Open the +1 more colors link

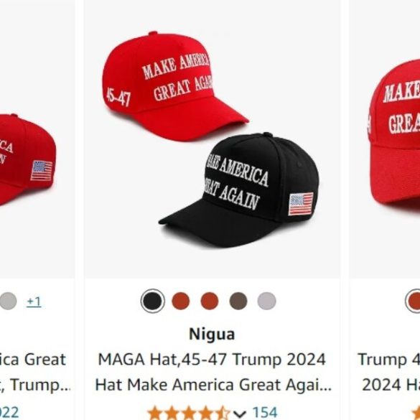tap(34, 302)
